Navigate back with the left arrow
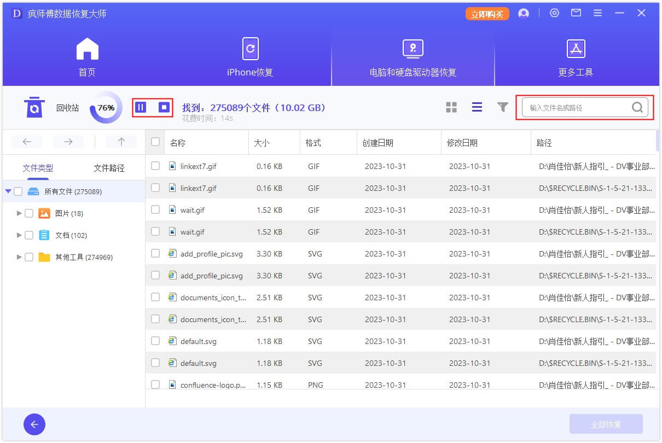This screenshot has height=443, width=662. click(x=27, y=142)
